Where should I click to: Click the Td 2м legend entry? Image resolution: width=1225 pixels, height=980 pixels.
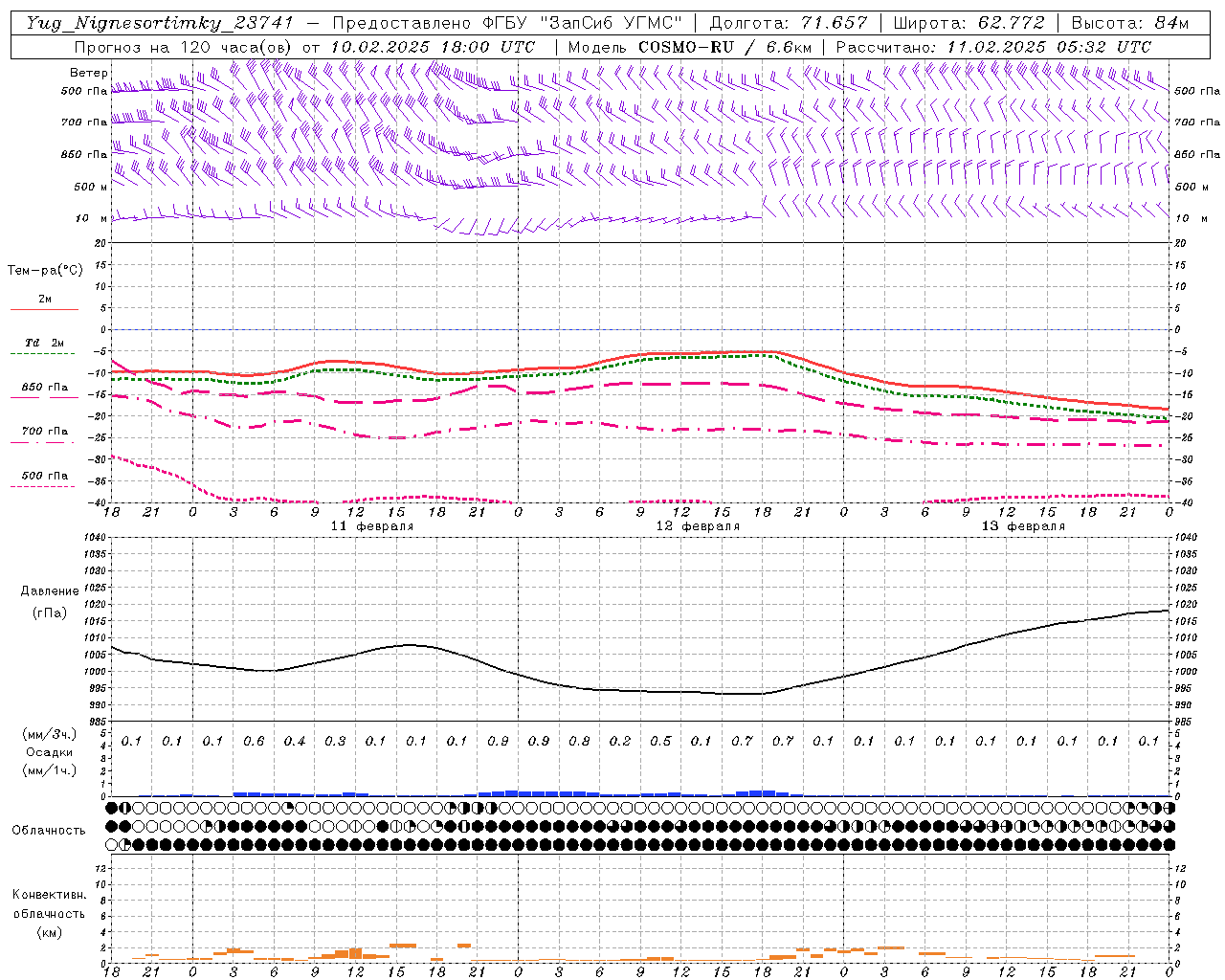tap(44, 343)
